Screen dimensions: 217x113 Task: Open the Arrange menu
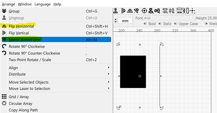pyautogui.click(x=8, y=4)
